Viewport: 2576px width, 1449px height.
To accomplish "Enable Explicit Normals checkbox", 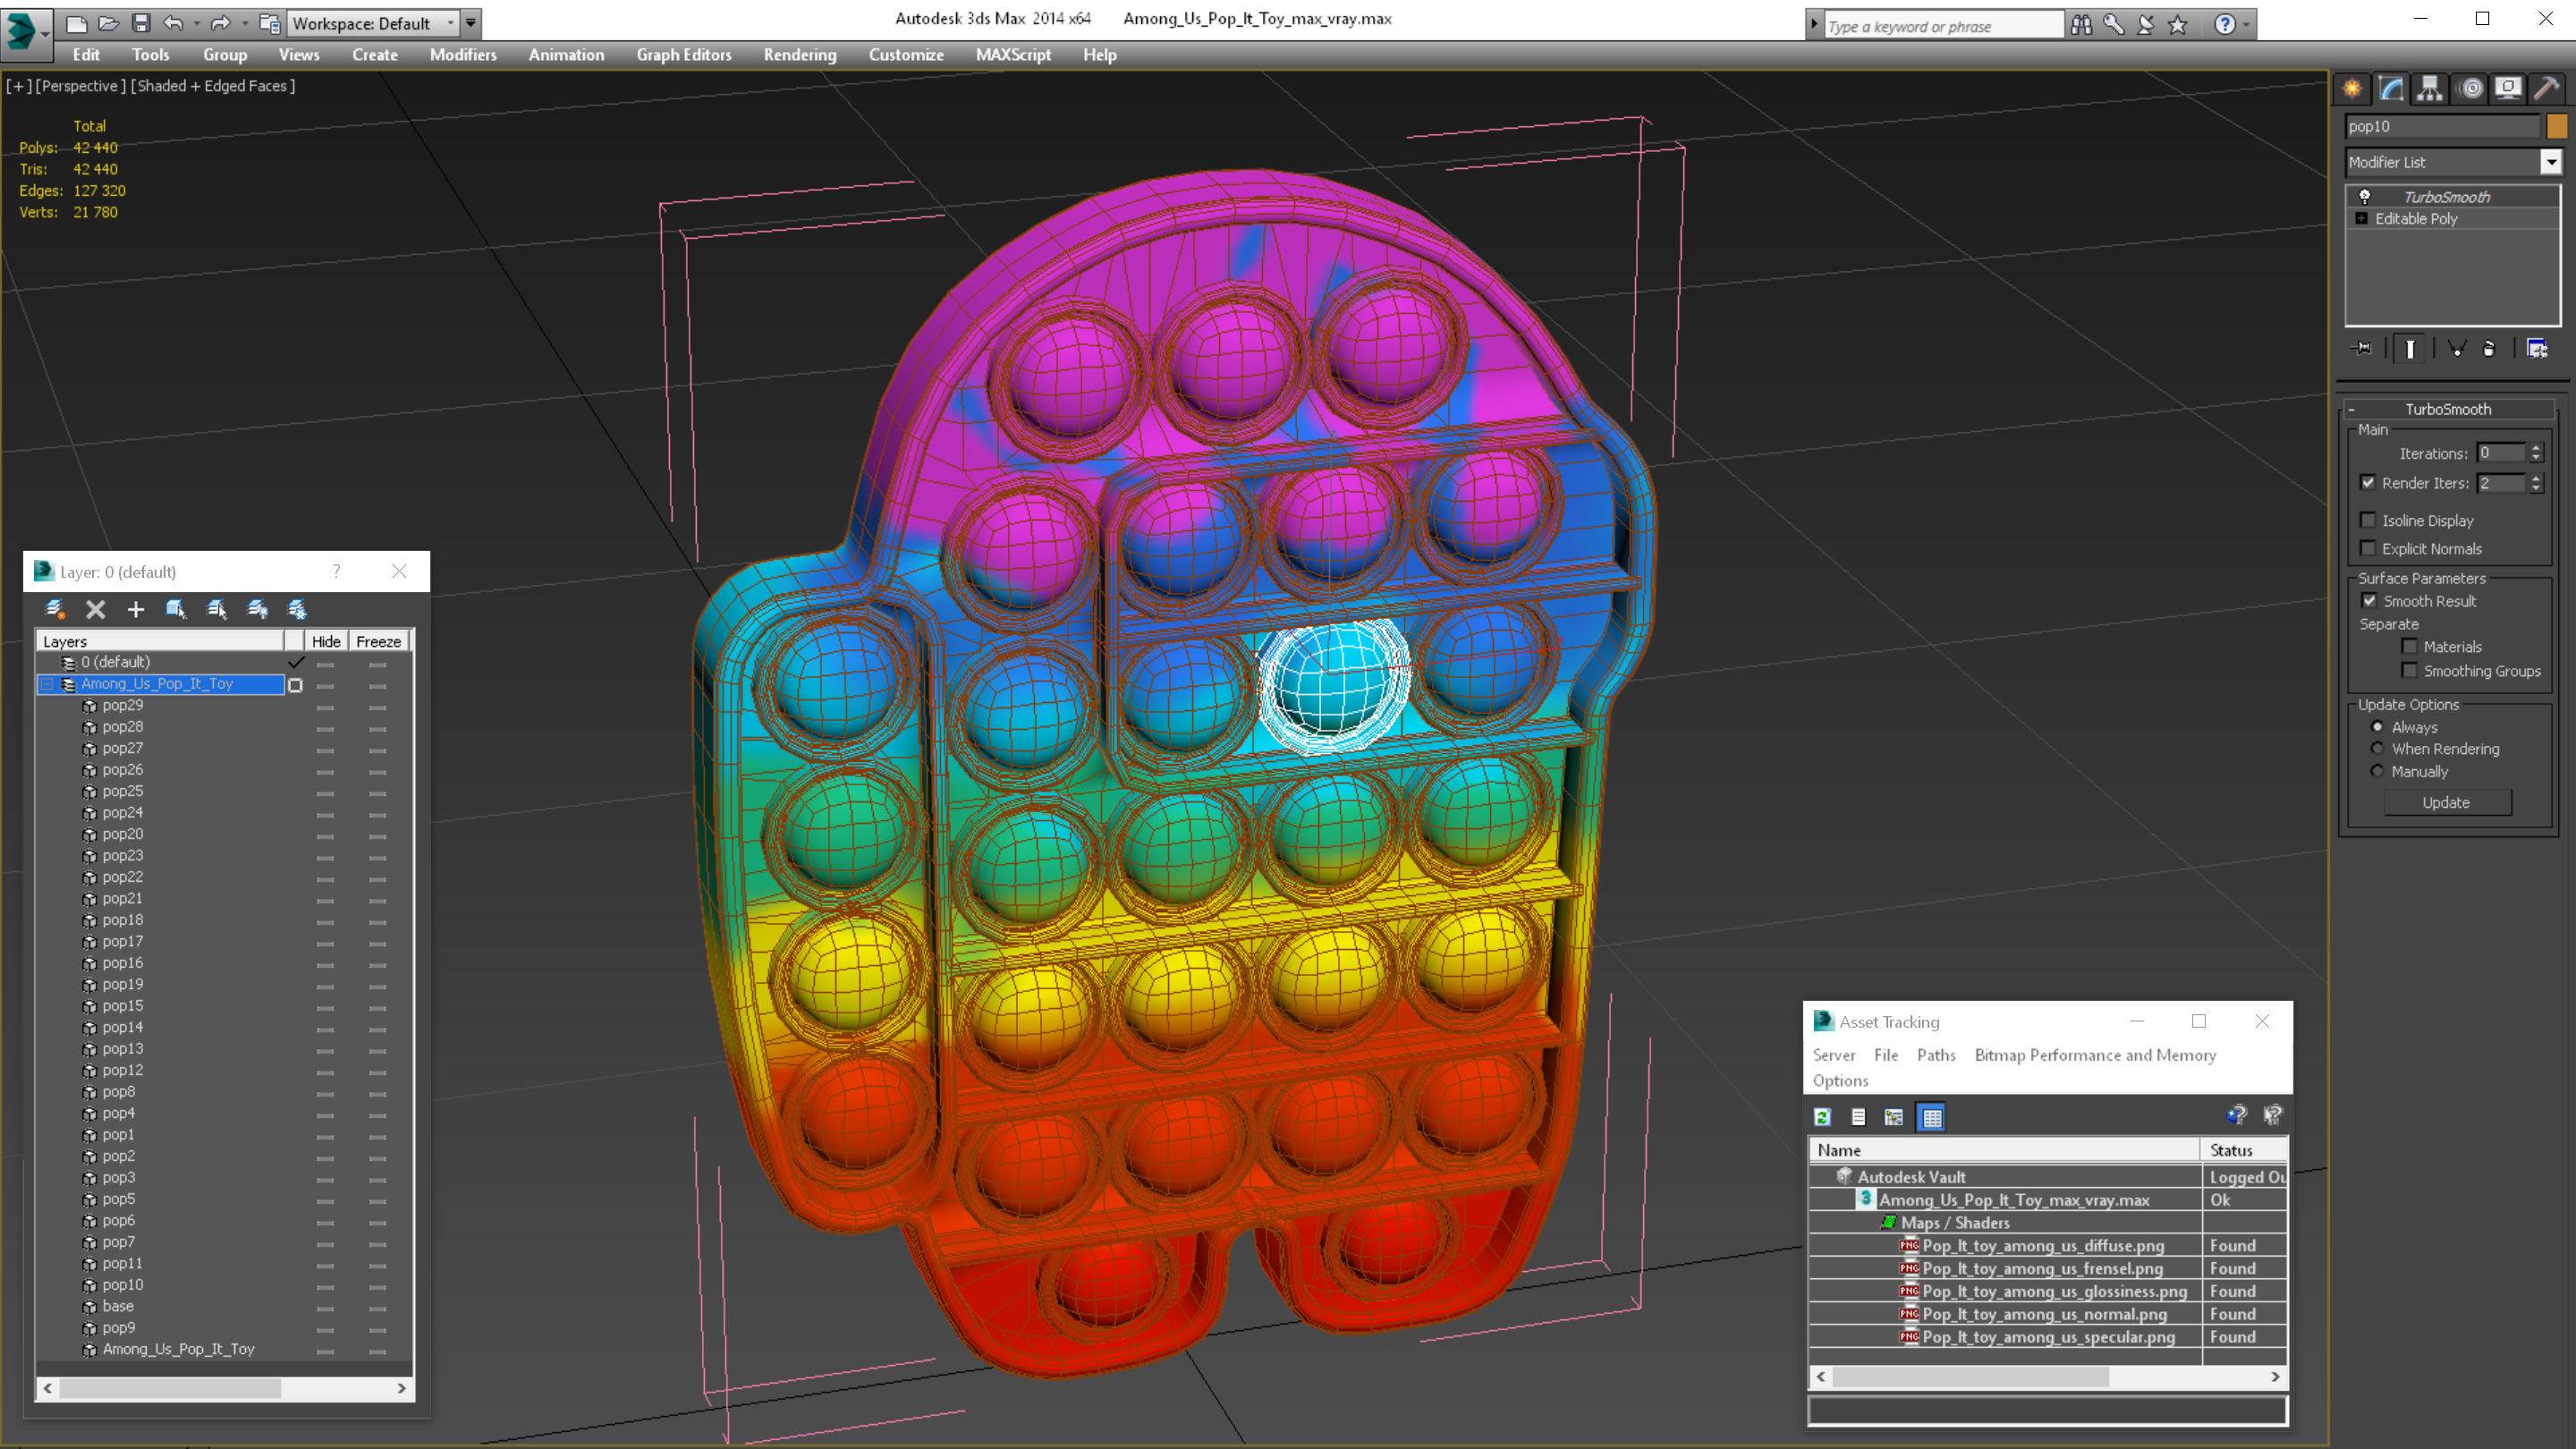I will click(2368, 548).
